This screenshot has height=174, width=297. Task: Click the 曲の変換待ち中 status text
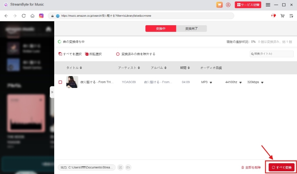74,42
